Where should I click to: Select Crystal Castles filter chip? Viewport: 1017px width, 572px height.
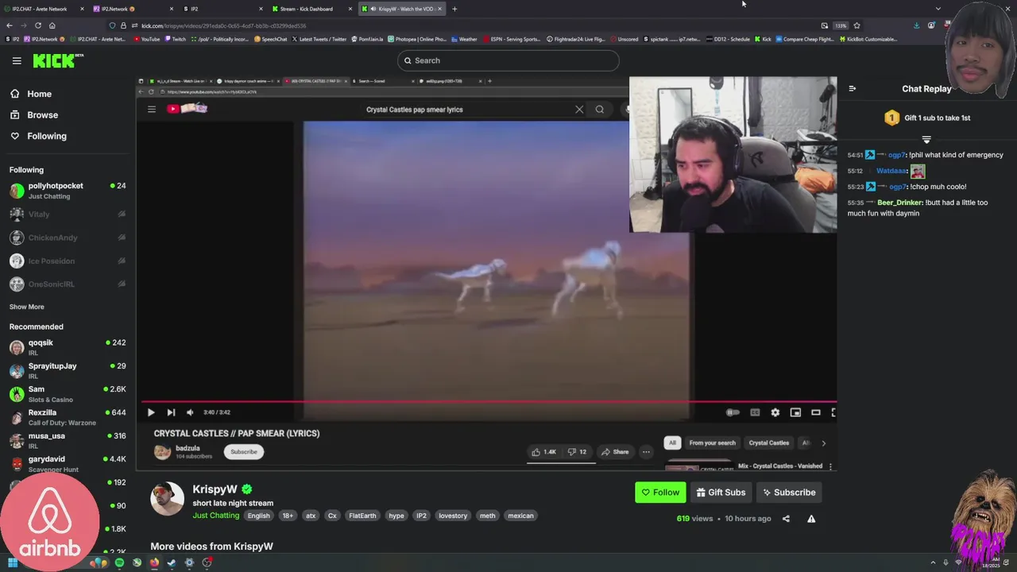(x=769, y=443)
